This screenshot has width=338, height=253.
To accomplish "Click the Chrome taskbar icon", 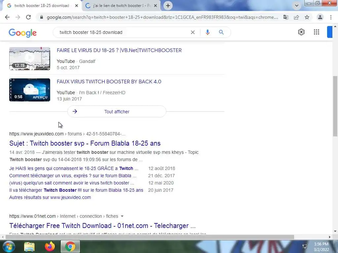I will [x=70, y=246].
